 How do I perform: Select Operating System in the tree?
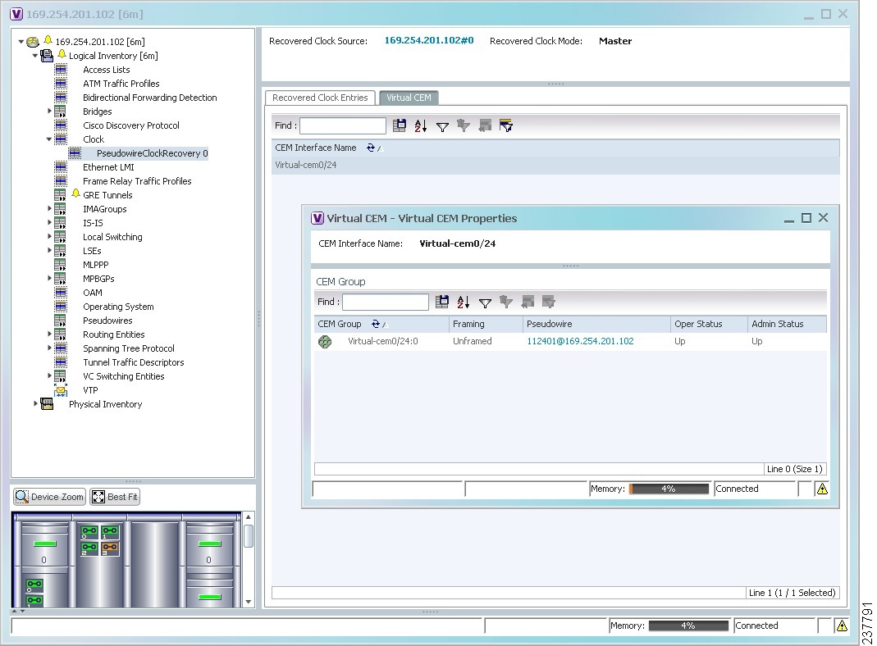pyautogui.click(x=119, y=307)
